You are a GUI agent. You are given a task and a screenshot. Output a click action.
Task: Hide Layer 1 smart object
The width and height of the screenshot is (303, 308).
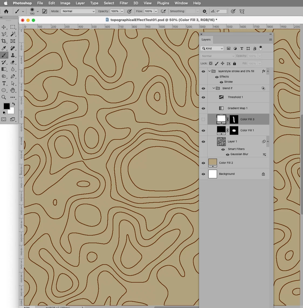click(x=203, y=142)
